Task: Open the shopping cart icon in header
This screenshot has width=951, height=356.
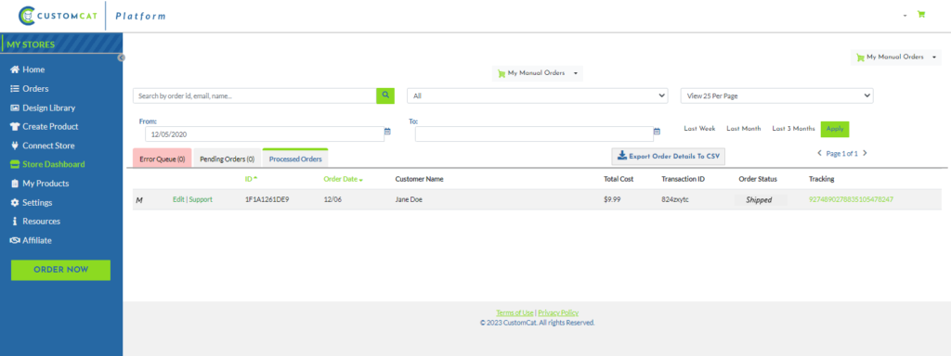Action: pyautogui.click(x=921, y=15)
